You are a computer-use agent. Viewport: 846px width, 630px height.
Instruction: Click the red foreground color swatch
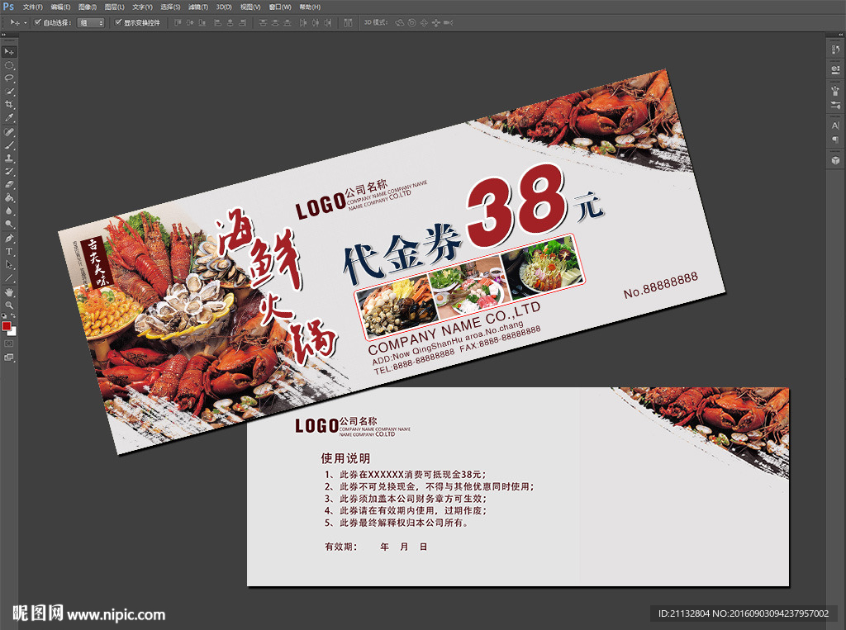click(x=6, y=326)
